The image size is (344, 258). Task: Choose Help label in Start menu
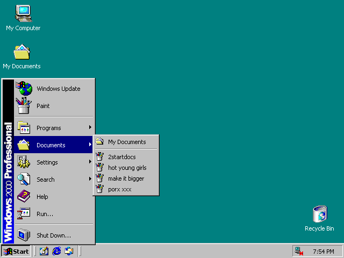point(42,197)
